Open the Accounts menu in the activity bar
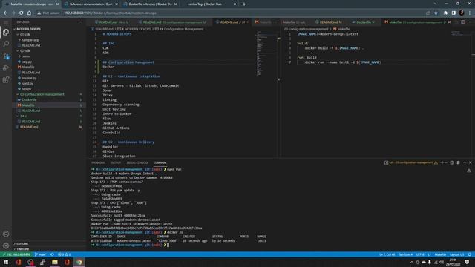The image size is (475, 267). point(6,234)
